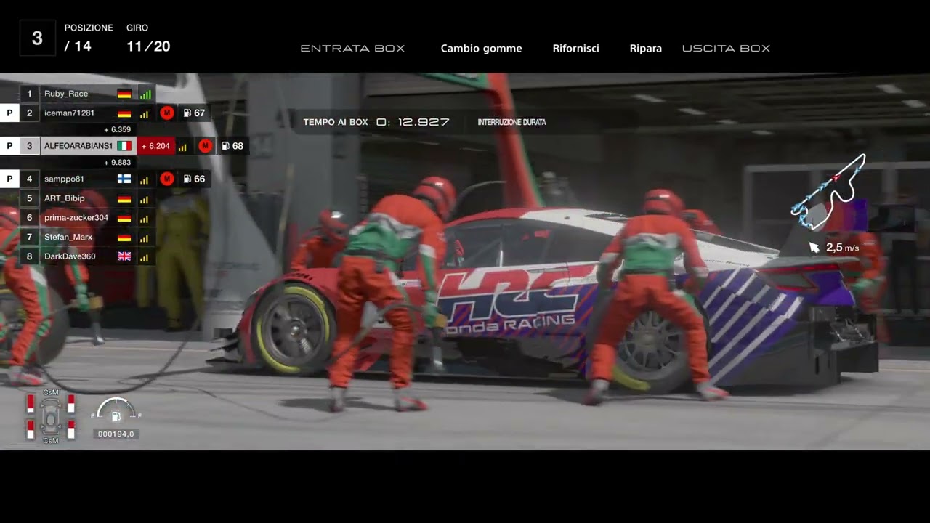Click the INTERRUZIONE DURATA label

(x=511, y=122)
